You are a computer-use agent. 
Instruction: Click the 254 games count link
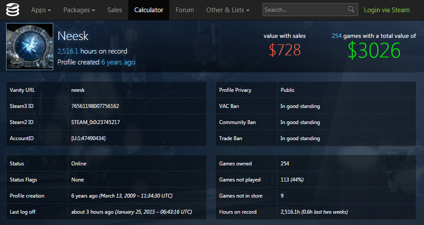[337, 36]
